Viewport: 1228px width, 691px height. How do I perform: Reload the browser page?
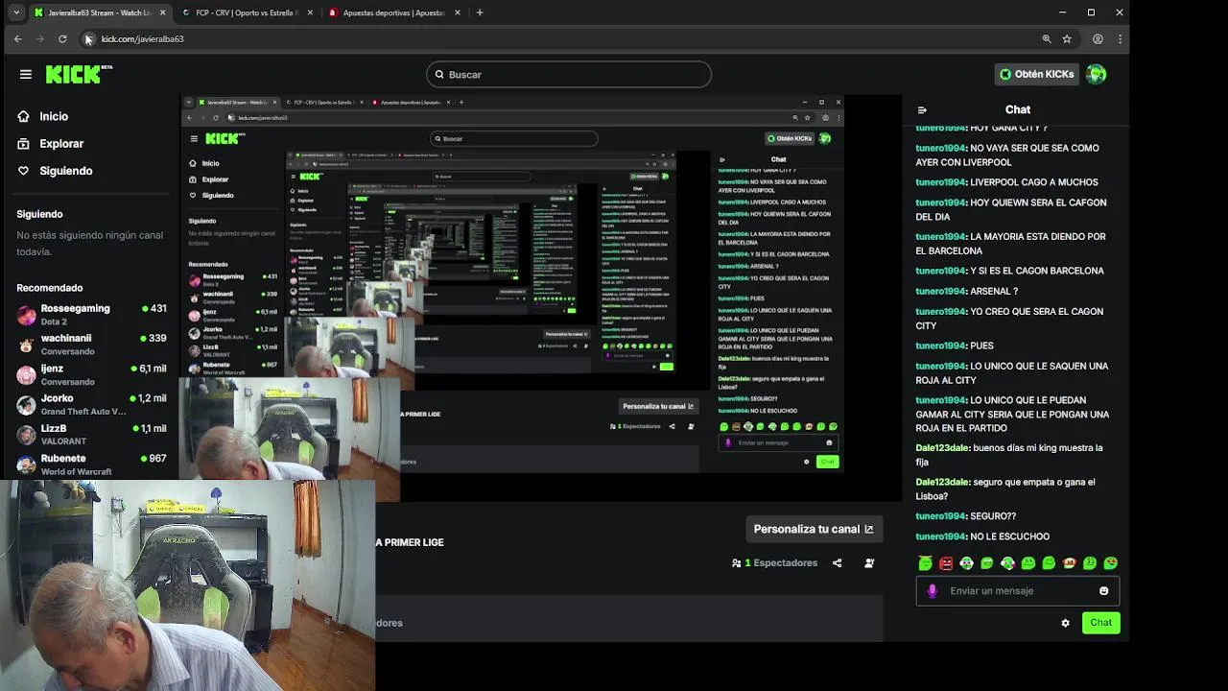coord(62,38)
